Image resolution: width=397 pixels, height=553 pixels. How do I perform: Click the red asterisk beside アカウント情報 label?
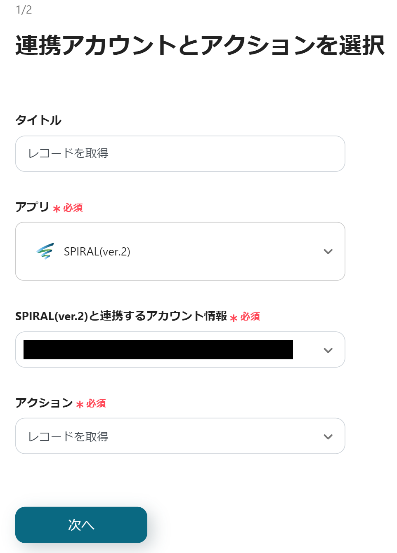pyautogui.click(x=234, y=318)
